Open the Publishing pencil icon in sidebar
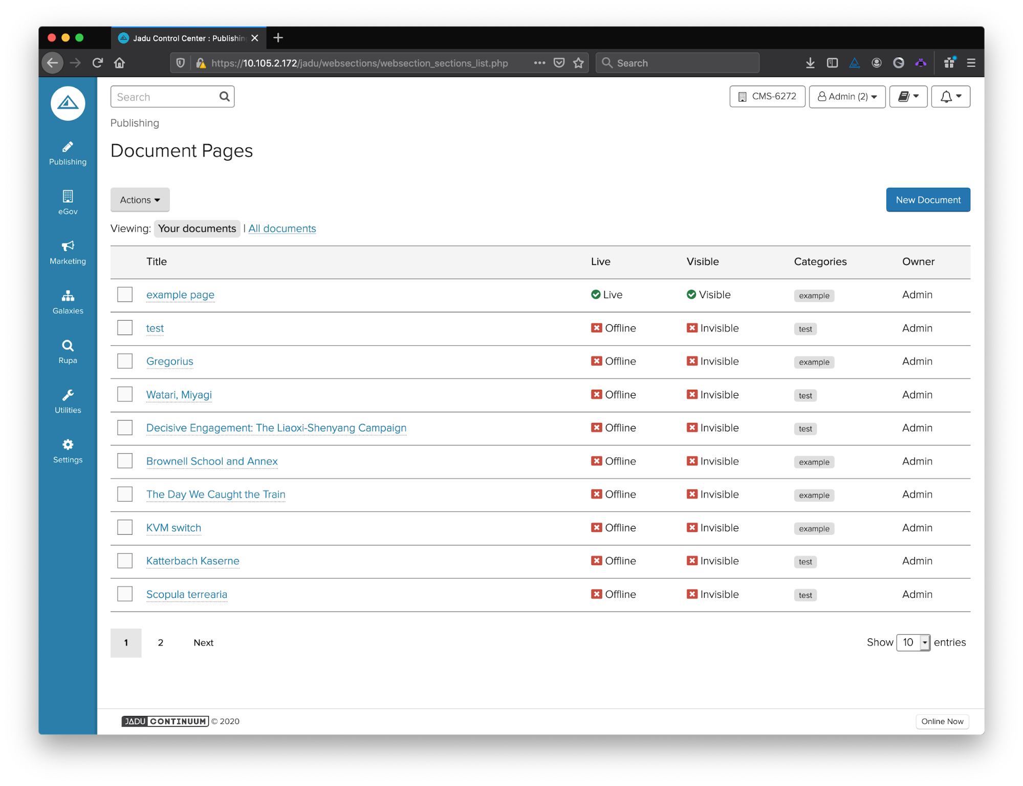The width and height of the screenshot is (1023, 786). point(68,148)
